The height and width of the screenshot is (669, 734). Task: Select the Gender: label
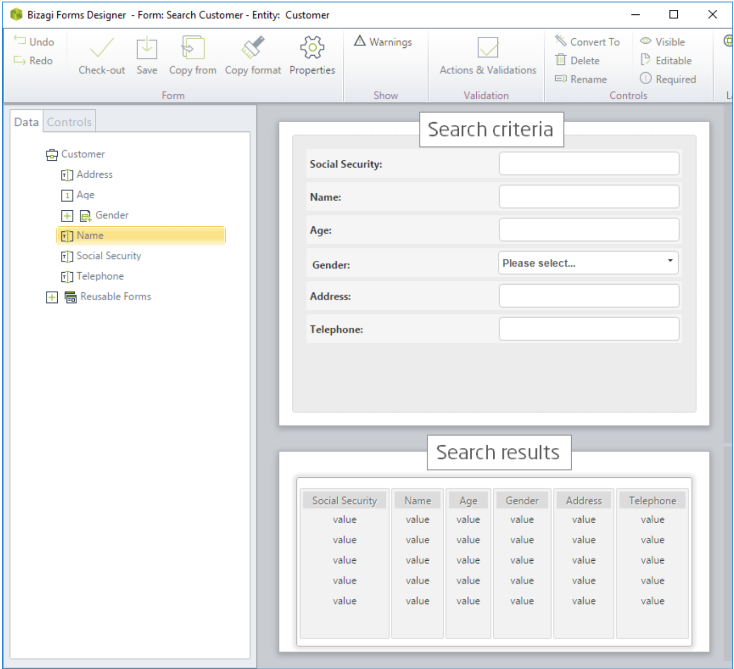(x=331, y=265)
